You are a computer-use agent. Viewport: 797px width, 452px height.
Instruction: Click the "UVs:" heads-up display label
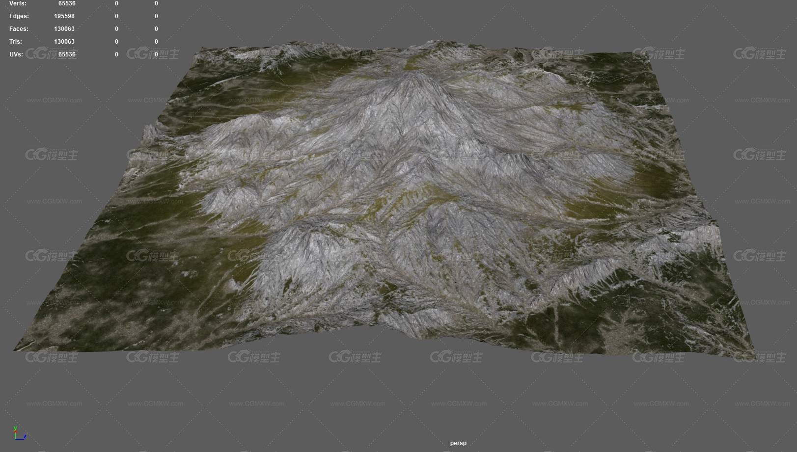(16, 54)
